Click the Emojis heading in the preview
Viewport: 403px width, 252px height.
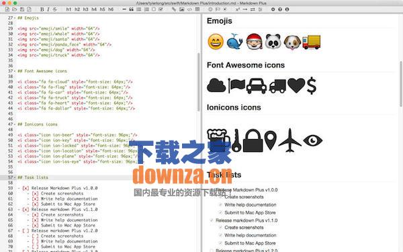click(220, 21)
